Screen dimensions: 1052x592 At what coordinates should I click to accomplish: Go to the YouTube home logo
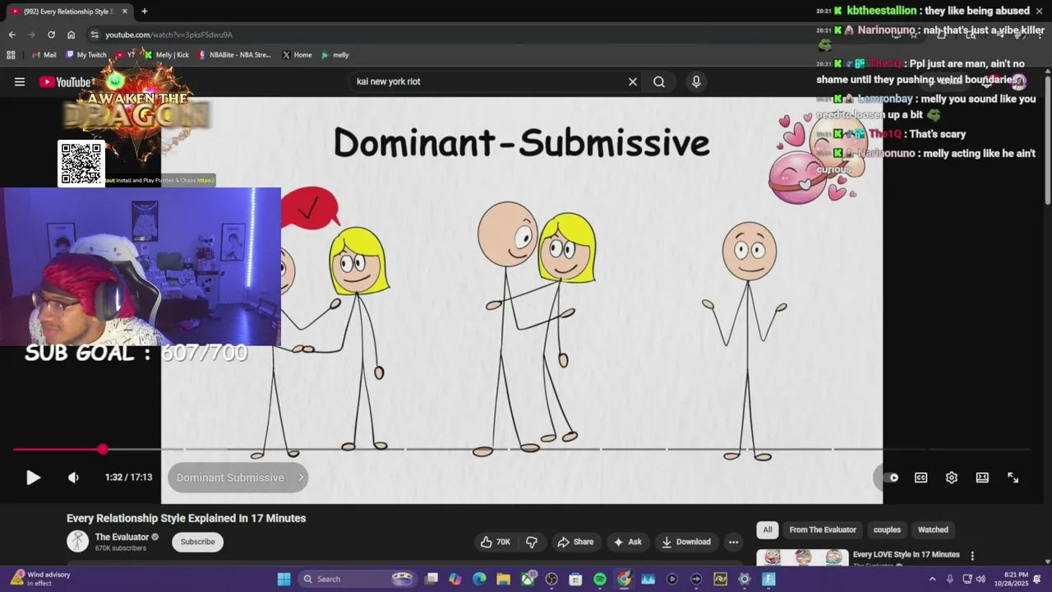pyautogui.click(x=66, y=81)
